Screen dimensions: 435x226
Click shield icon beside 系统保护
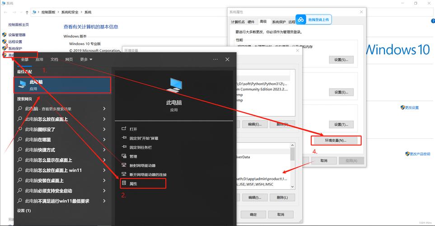[5, 48]
